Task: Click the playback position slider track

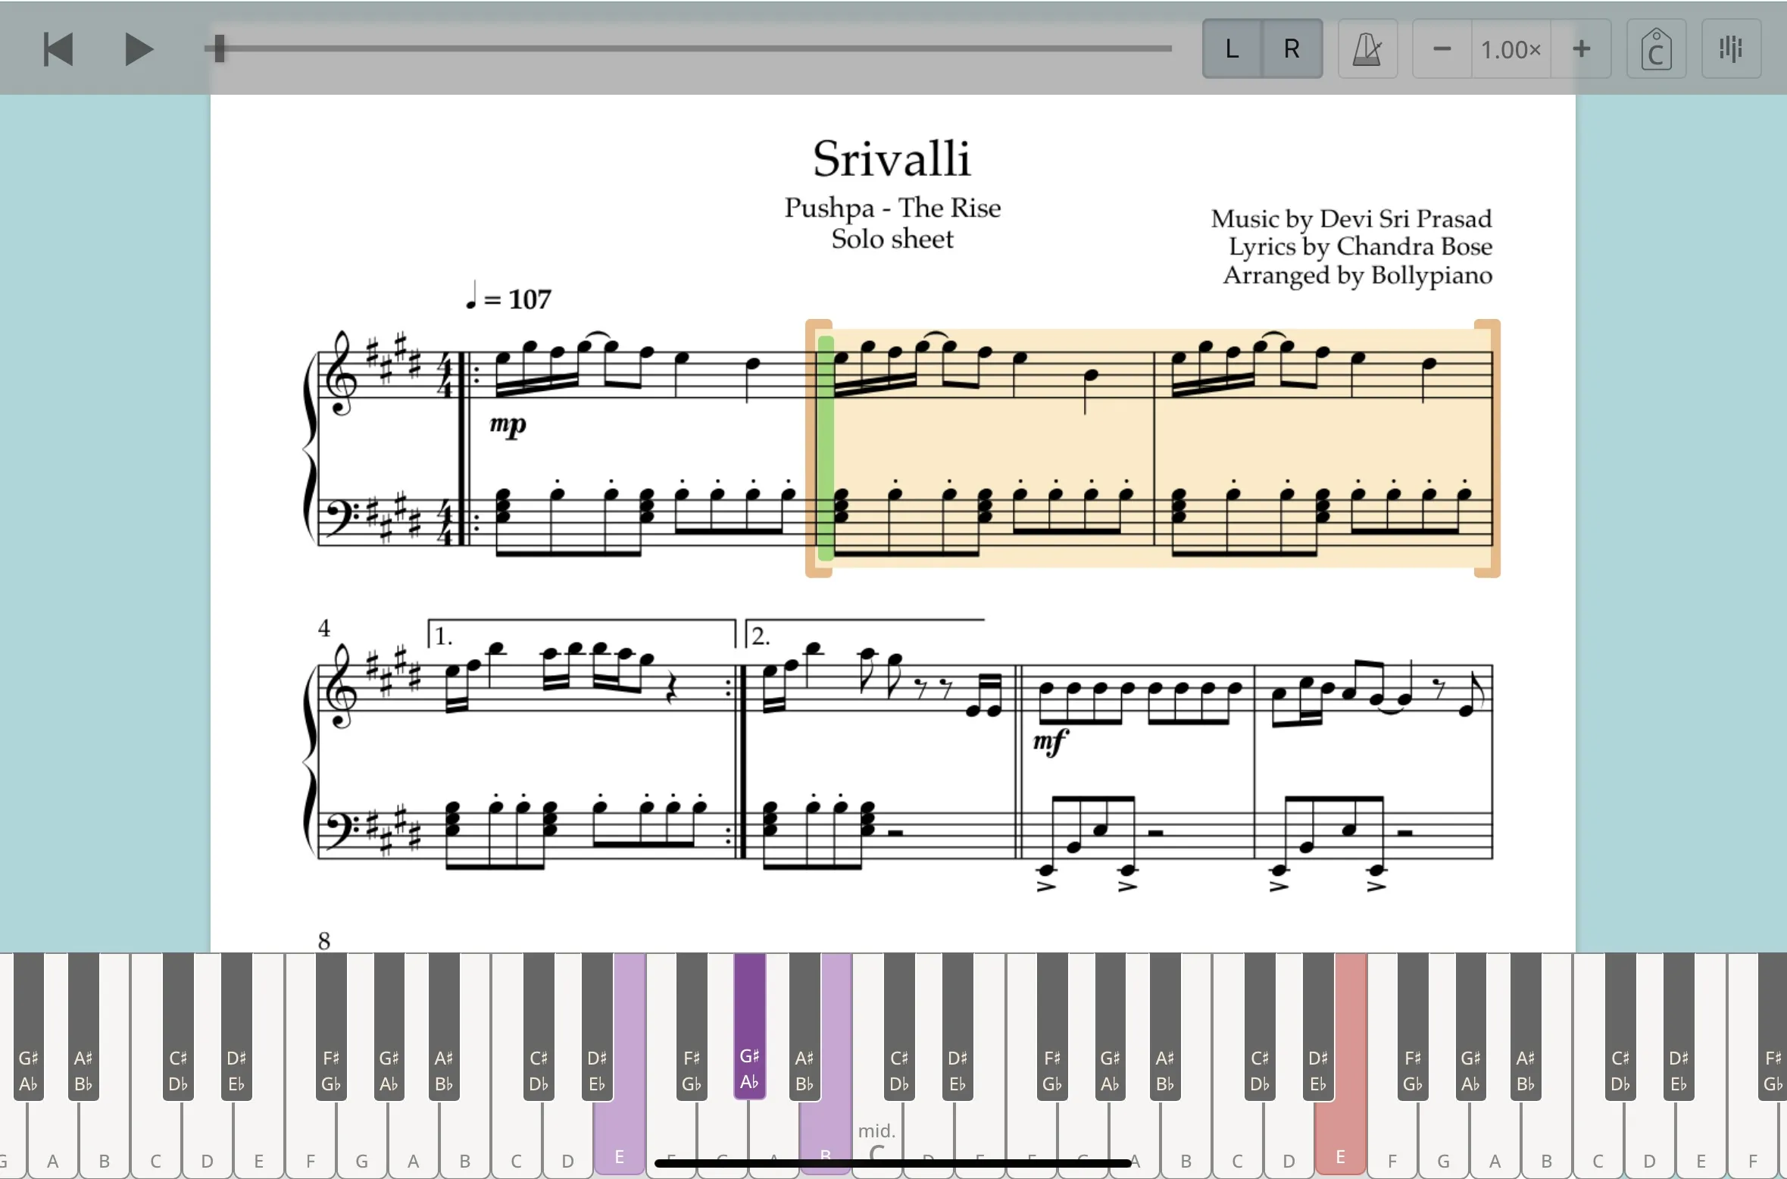Action: point(688,48)
